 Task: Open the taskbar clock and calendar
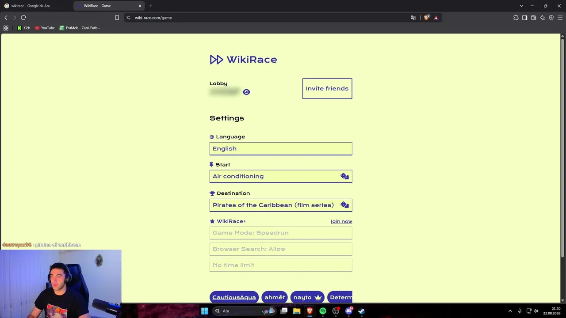pos(552,311)
